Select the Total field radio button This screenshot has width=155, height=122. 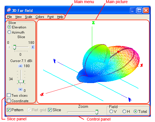pyautogui.click(x=135, y=111)
